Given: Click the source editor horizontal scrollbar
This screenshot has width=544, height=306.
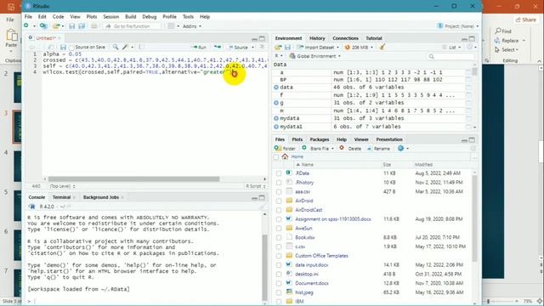Looking at the screenshot, I should pos(133,179).
